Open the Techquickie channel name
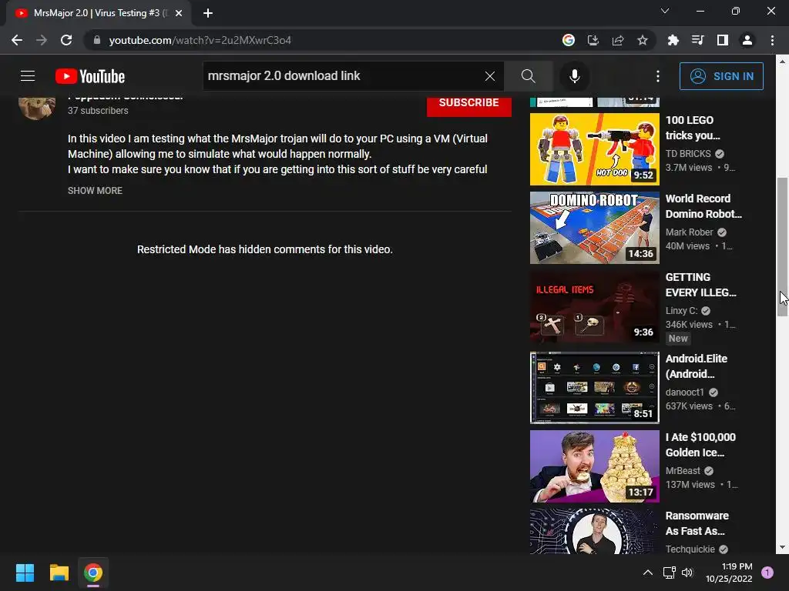 [690, 549]
